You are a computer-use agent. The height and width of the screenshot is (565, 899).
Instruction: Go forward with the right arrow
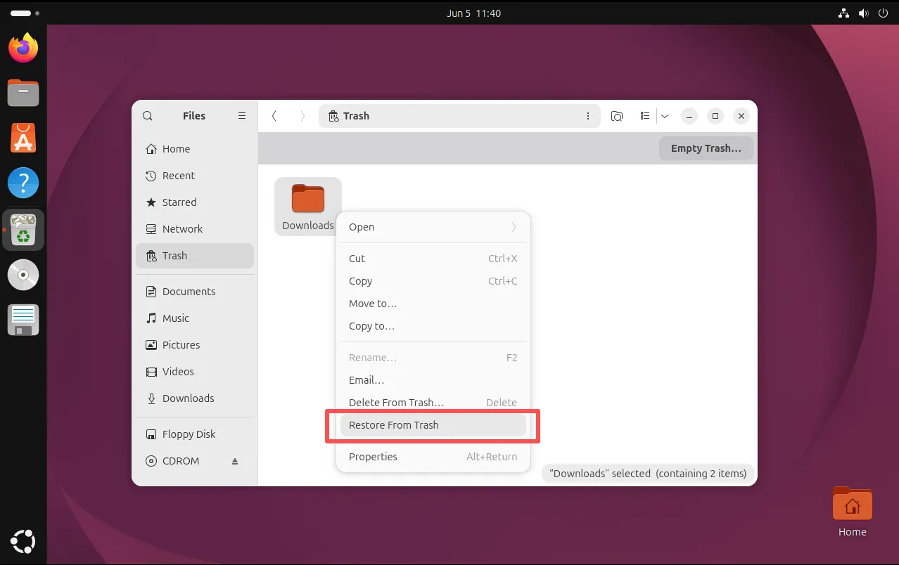coord(302,116)
